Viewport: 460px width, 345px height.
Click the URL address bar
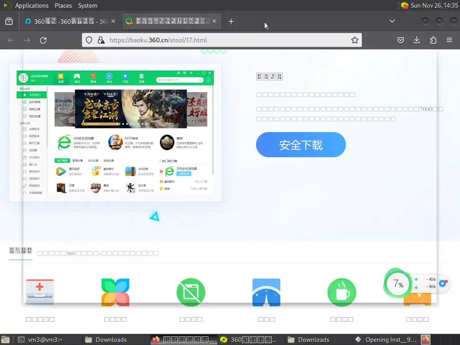click(x=222, y=40)
